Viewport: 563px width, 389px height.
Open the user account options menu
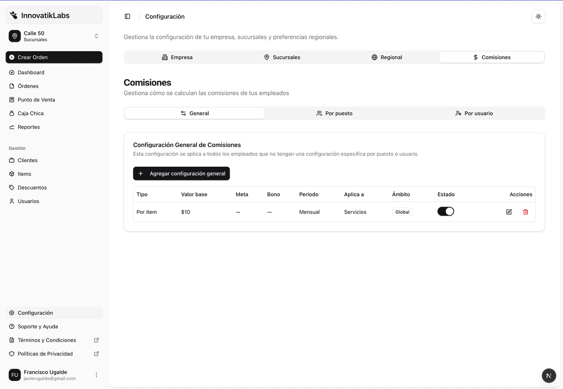[x=96, y=375]
